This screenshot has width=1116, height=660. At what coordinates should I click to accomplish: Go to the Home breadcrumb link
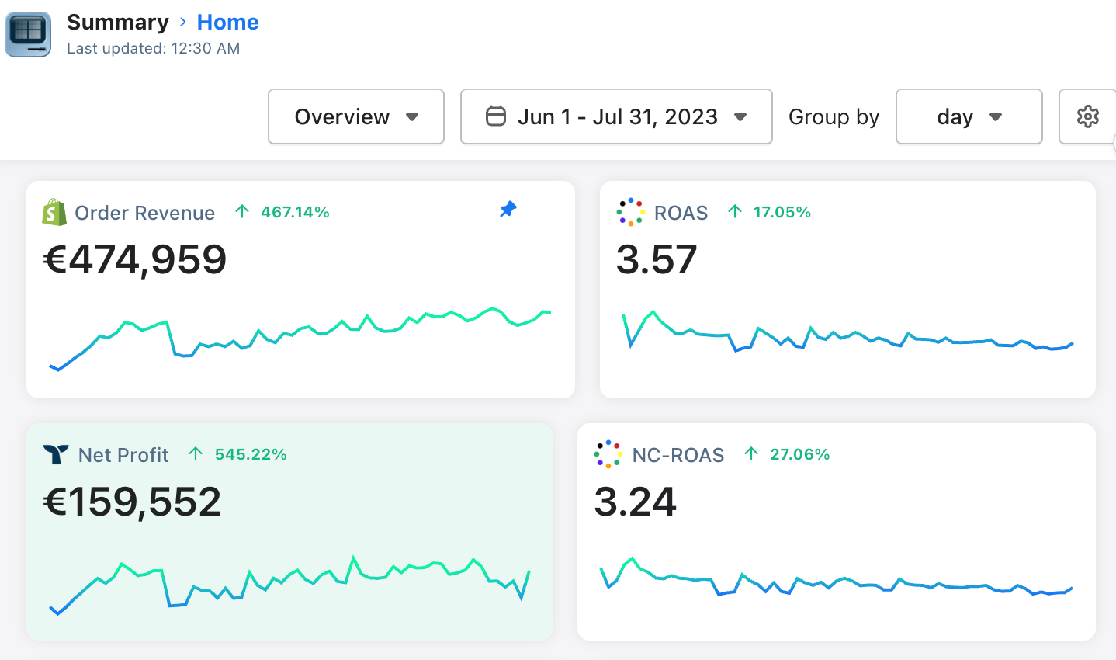(x=228, y=23)
